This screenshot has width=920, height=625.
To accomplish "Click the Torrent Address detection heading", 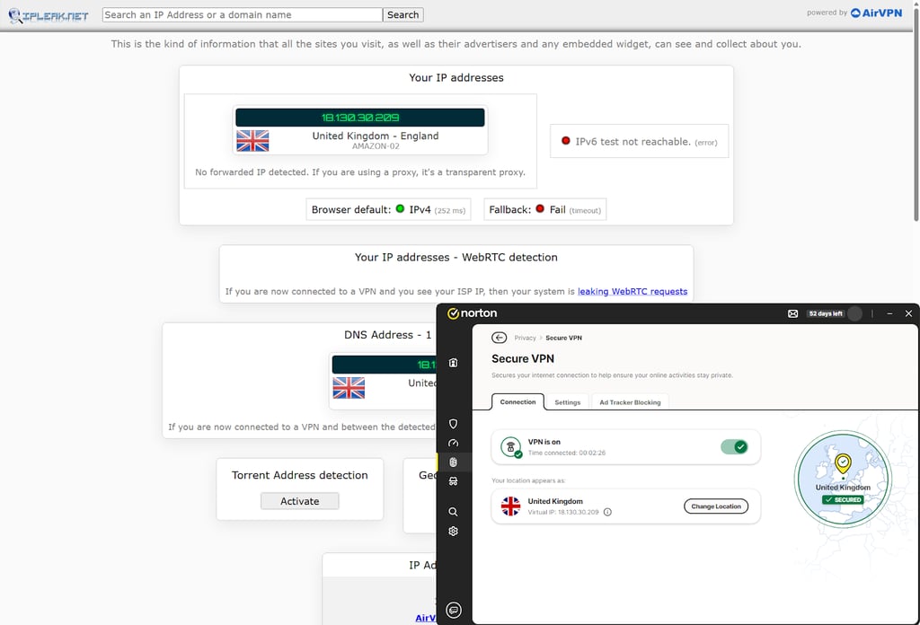I will tap(300, 475).
